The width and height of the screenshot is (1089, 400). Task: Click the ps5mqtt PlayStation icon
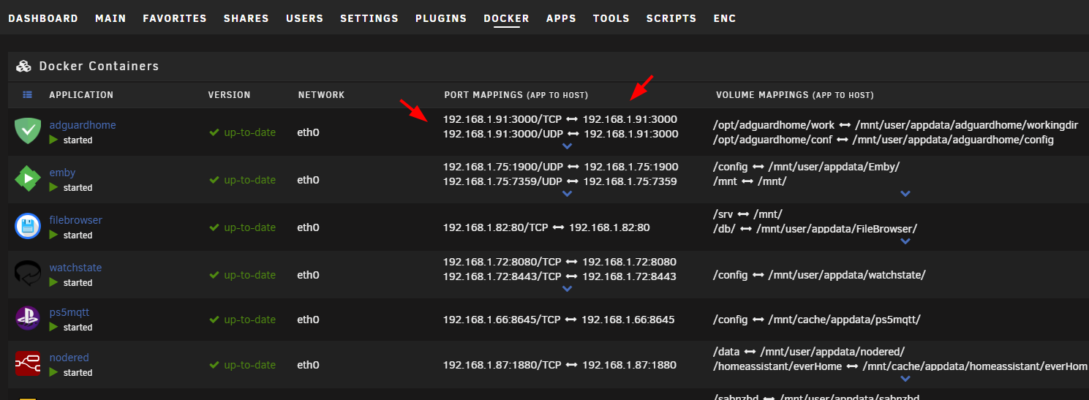28,319
